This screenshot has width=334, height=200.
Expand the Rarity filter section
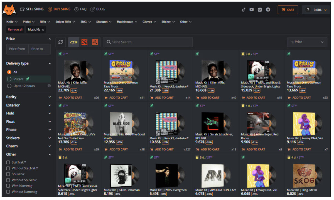28,97
